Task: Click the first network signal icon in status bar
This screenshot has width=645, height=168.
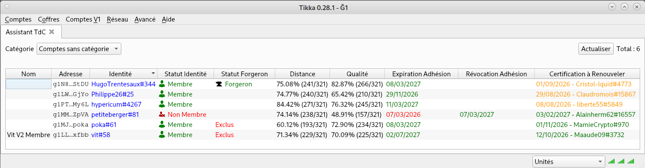Action: (611, 161)
